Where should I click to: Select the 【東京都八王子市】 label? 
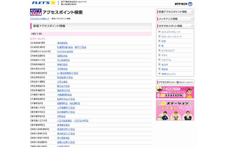39,121
